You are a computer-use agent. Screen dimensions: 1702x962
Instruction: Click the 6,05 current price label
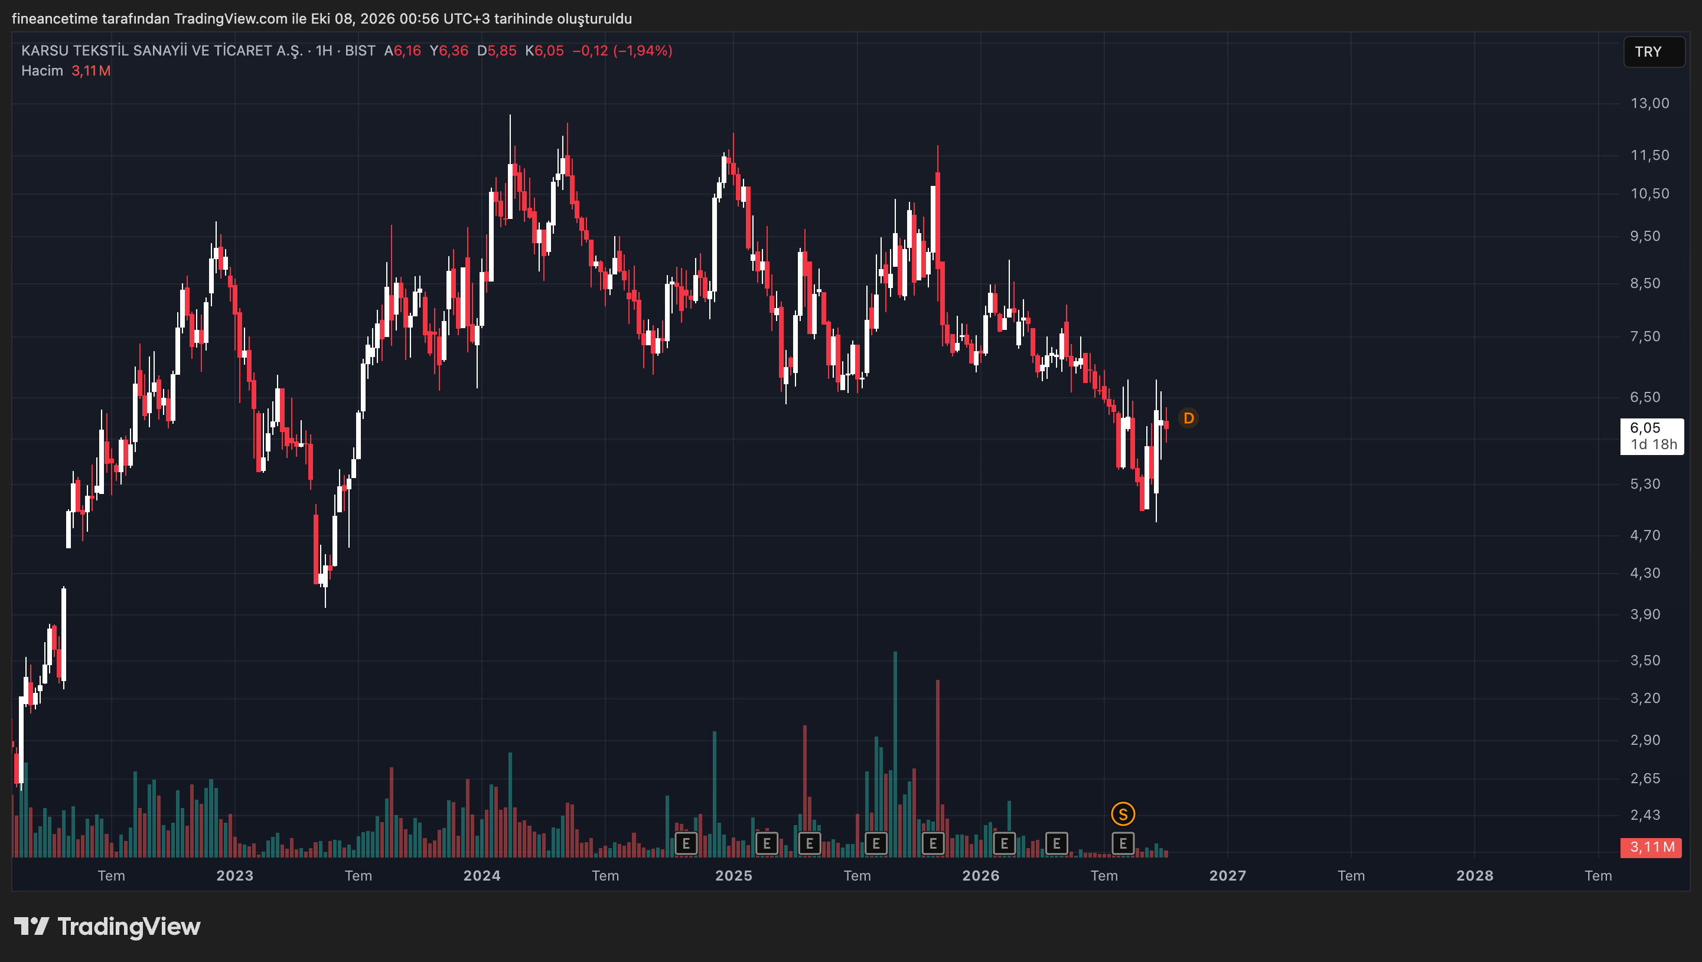1652,436
